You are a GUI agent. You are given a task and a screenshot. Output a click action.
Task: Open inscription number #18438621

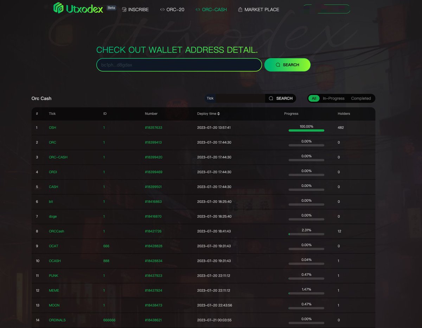153,320
